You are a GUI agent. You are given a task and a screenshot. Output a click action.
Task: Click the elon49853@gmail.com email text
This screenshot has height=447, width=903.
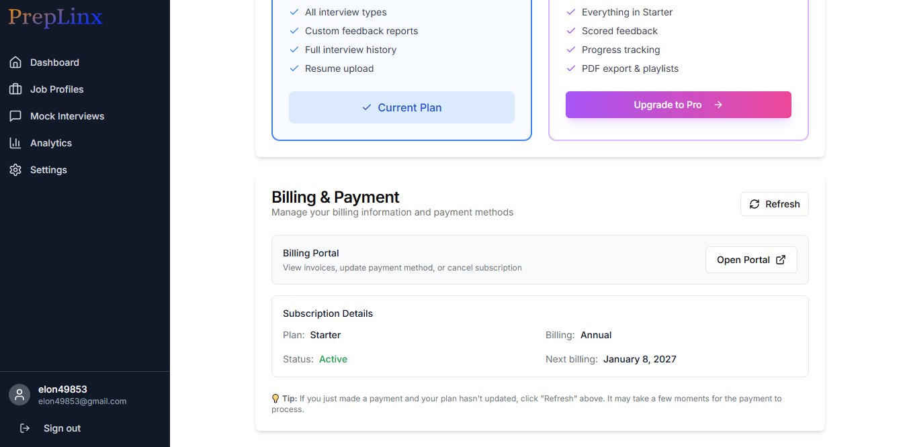[83, 401]
